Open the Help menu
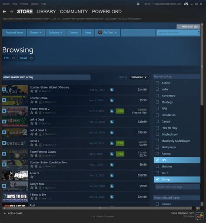The image size is (206, 223). tap(44, 4)
